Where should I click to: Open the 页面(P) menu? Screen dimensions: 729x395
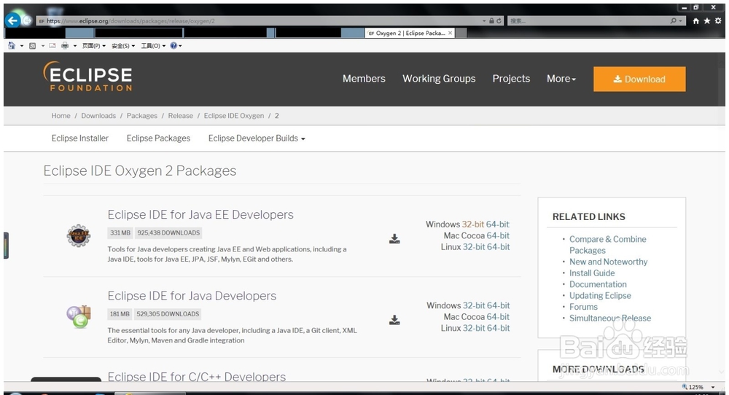(94, 45)
